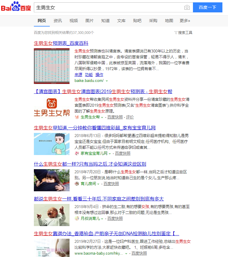Open 百度快照 for 家有宝宝育儿网 result
Viewport: 228px width, 257px height.
tap(123, 154)
